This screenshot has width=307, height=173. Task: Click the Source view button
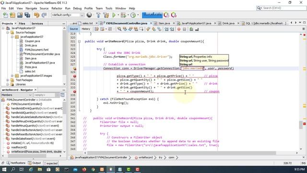[x=73, y=29]
